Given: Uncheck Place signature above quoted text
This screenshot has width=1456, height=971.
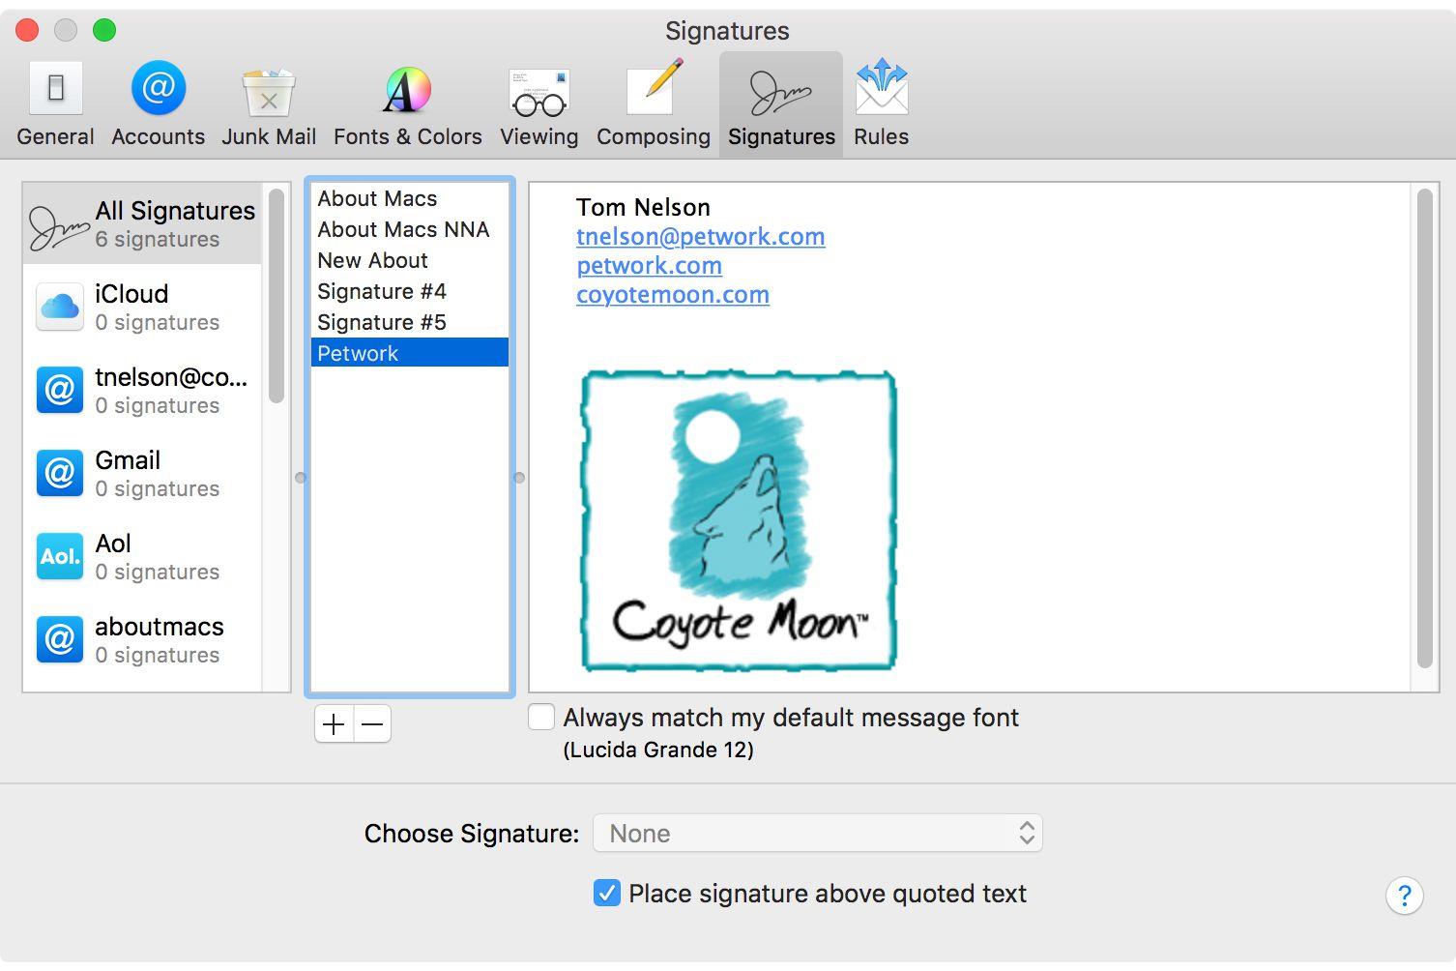Looking at the screenshot, I should tap(607, 893).
